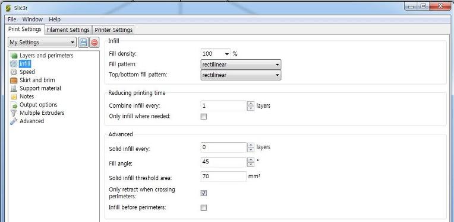454x222 pixels.
Task: Open Output options settings page
Action: tap(38, 105)
